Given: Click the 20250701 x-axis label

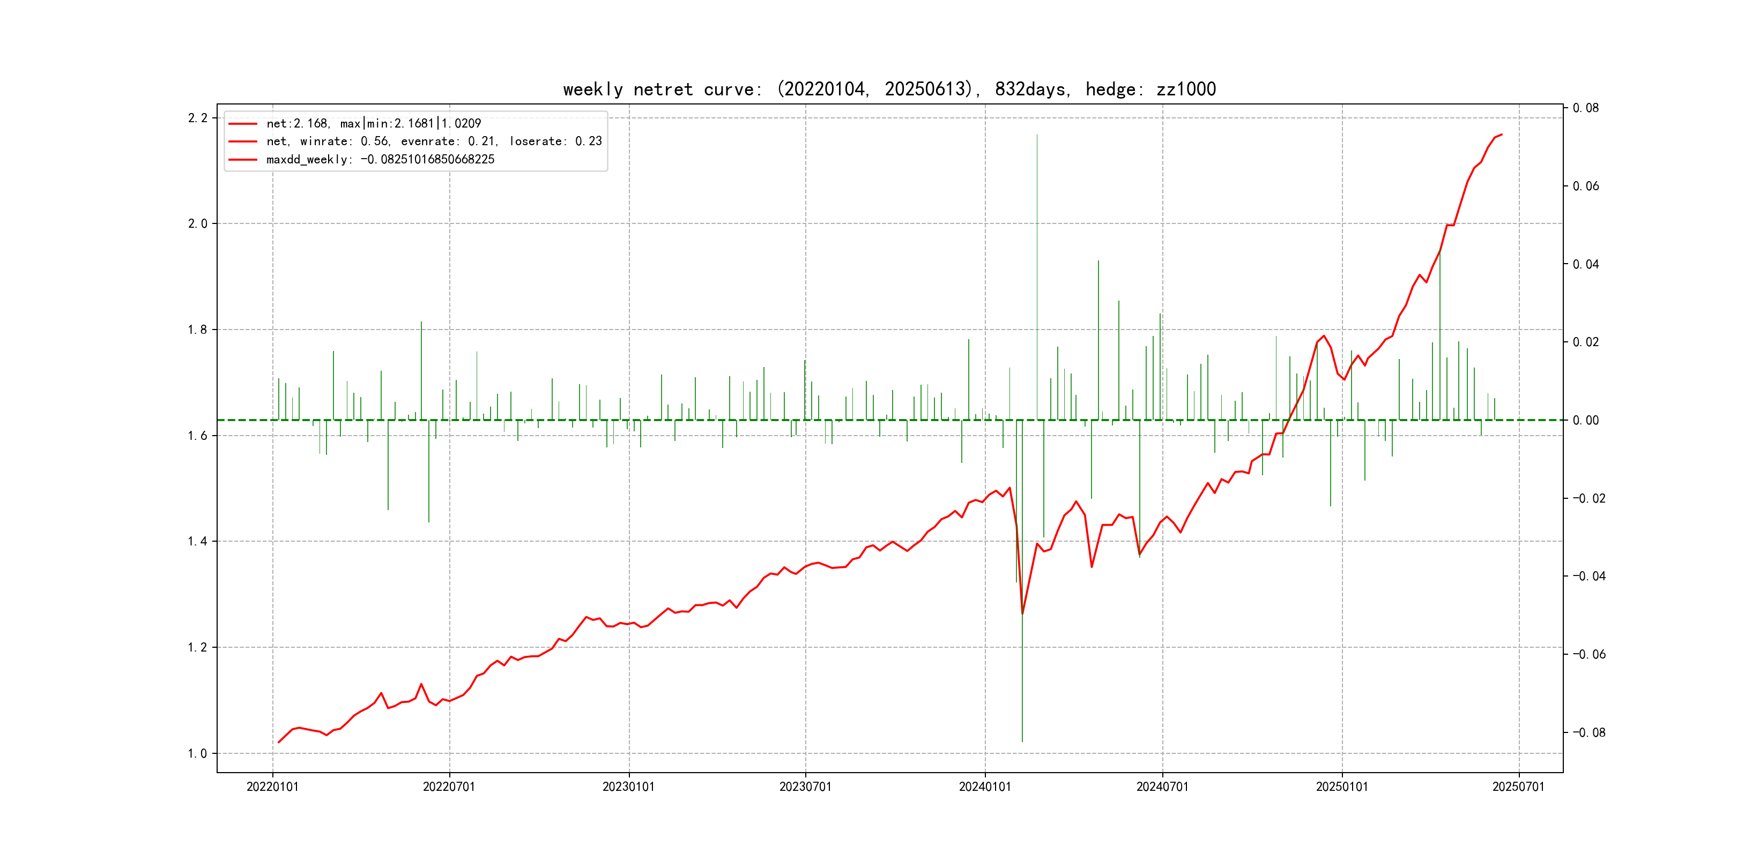Looking at the screenshot, I should pos(1518,787).
